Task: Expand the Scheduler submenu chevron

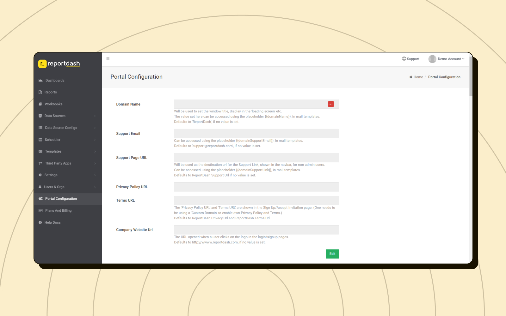Action: 95,140
